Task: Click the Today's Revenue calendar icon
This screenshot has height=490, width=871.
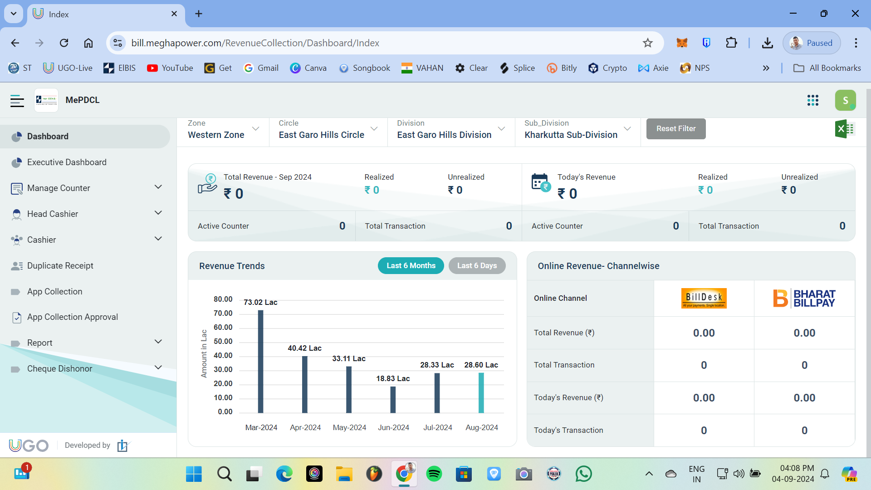Action: [541, 182]
